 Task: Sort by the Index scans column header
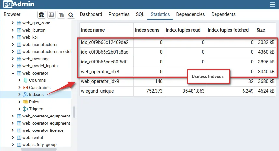(149, 30)
